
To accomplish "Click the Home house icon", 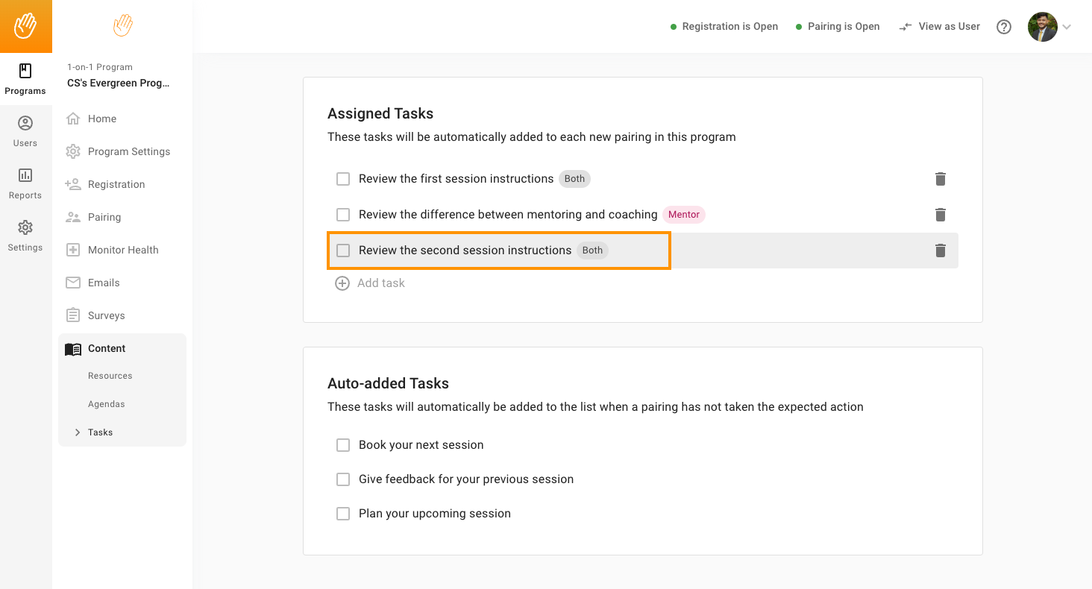I will point(73,119).
